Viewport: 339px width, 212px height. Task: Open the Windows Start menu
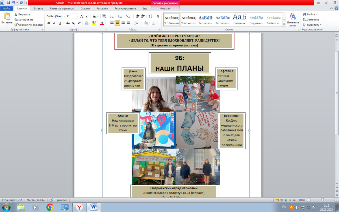[x=6, y=207]
